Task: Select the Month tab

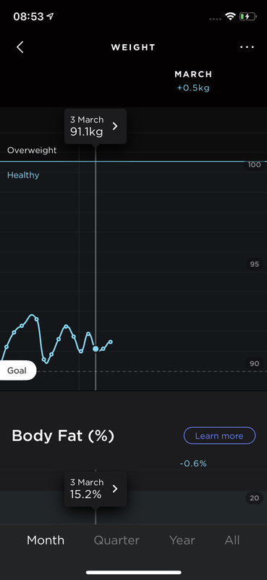Action: point(46,540)
